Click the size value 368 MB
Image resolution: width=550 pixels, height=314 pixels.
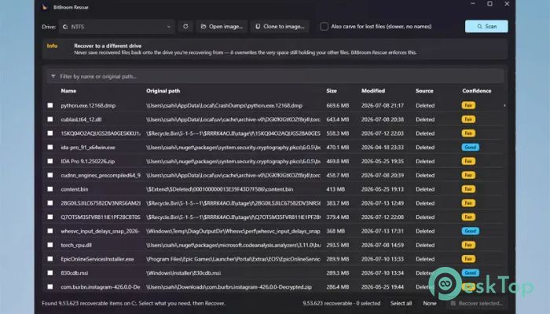point(335,231)
